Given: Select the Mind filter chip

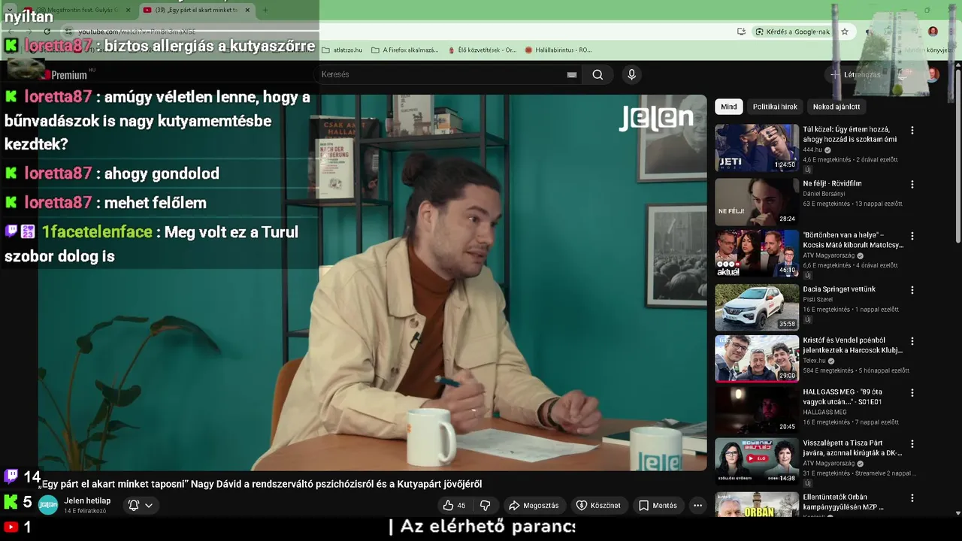Looking at the screenshot, I should [729, 107].
